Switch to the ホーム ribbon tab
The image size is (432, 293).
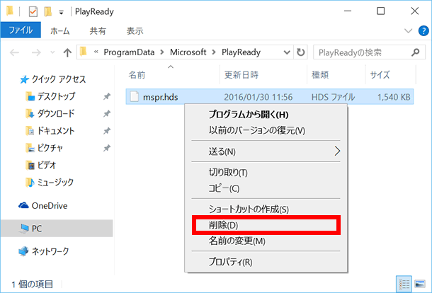click(59, 31)
